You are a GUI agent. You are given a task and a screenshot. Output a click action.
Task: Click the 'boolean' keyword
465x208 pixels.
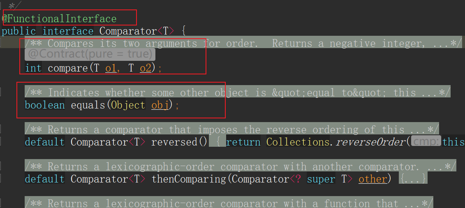coord(45,105)
